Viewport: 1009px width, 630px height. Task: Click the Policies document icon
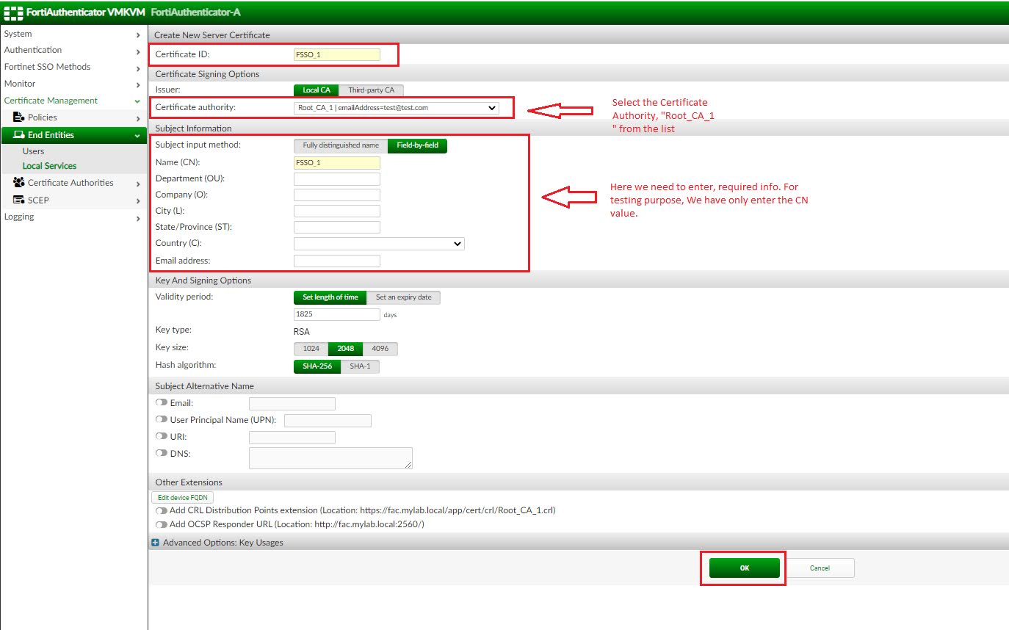(x=19, y=117)
